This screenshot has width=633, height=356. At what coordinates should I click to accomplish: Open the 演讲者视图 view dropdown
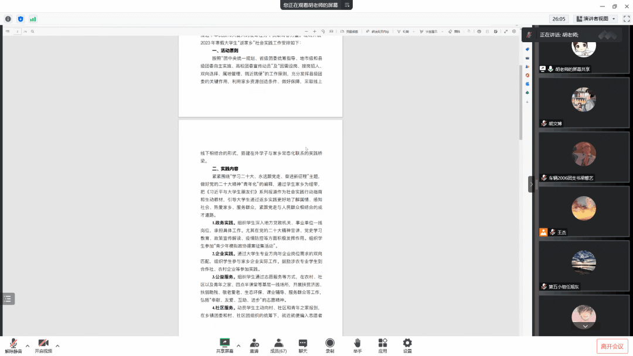pos(597,19)
